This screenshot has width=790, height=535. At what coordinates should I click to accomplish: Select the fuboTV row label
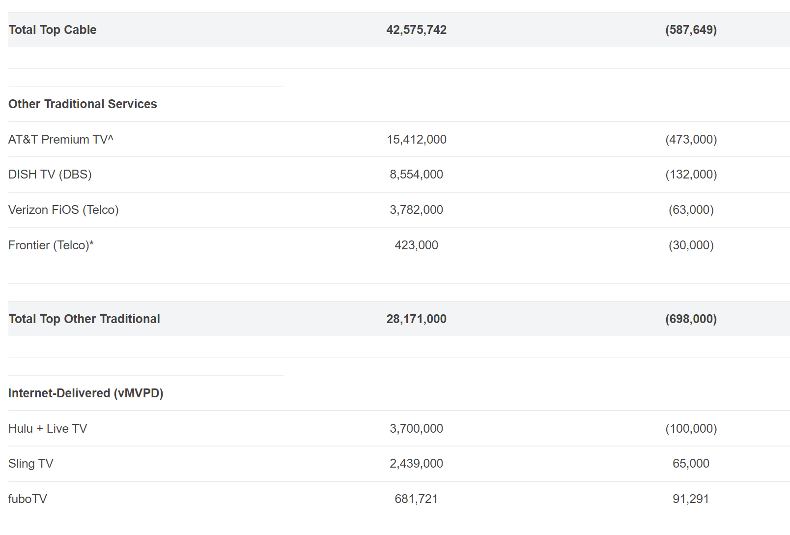tap(28, 499)
